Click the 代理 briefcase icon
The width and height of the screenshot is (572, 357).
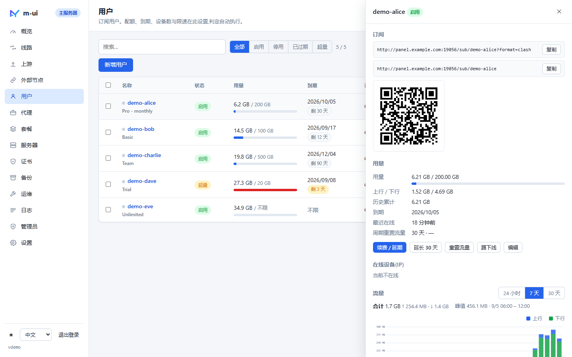[x=13, y=113]
